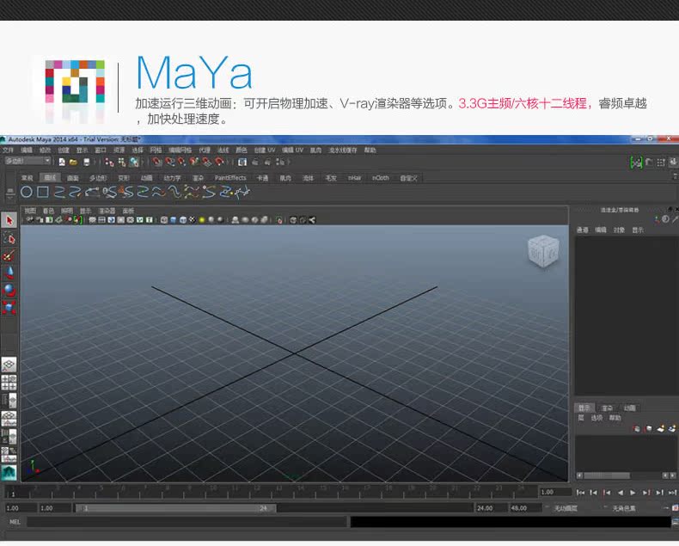Screen dimensions: 679x546
Task: Select 渲染 tab in layer editor
Action: (x=607, y=408)
